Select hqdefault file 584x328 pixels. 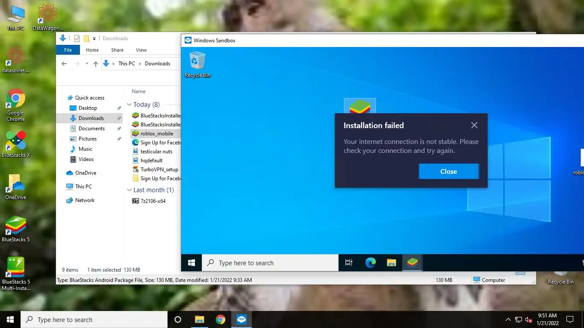151,161
